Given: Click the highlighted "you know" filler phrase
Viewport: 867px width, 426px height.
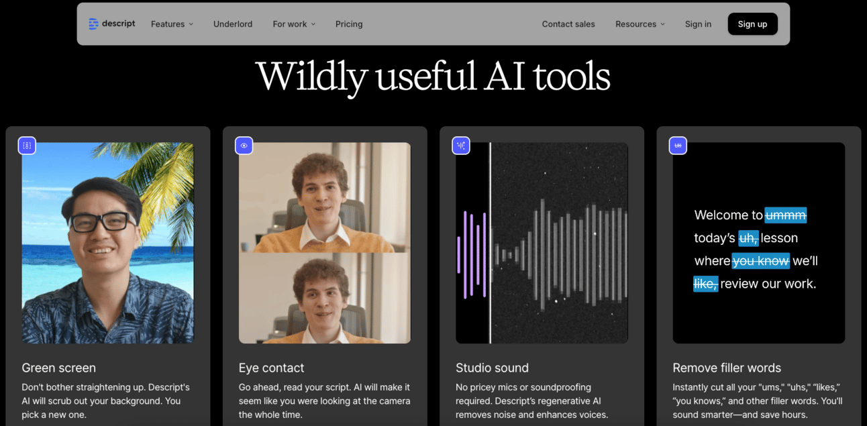Looking at the screenshot, I should point(761,261).
